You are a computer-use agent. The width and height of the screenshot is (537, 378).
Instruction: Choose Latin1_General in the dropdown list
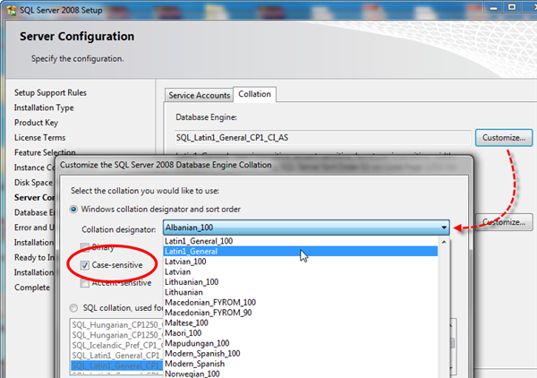pyautogui.click(x=301, y=251)
